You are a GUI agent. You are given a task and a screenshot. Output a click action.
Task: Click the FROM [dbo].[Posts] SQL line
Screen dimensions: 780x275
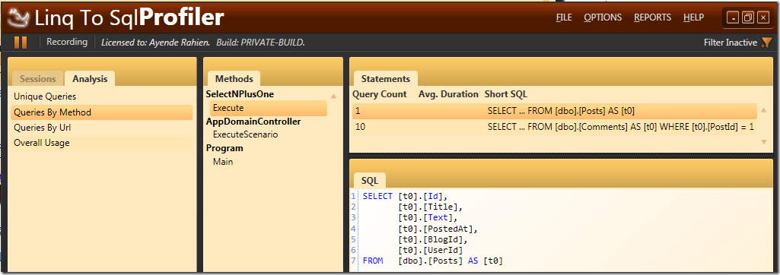(433, 261)
